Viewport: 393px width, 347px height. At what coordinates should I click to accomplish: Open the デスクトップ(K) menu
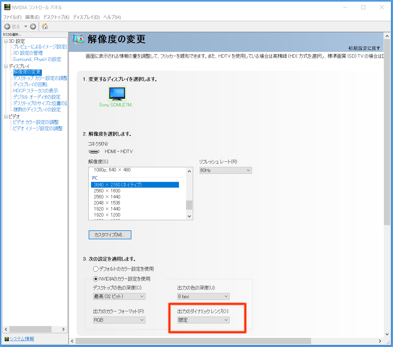coord(56,17)
